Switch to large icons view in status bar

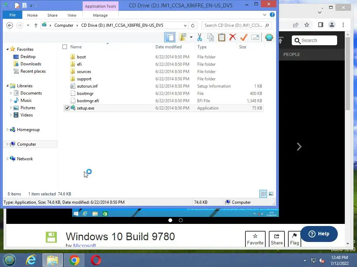tap(271, 194)
